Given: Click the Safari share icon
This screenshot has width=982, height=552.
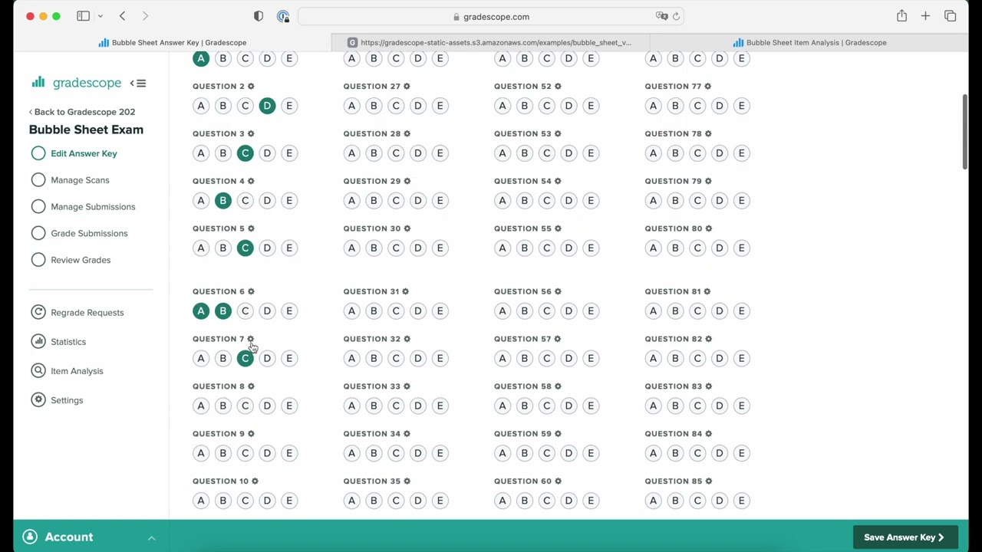Looking at the screenshot, I should (901, 16).
